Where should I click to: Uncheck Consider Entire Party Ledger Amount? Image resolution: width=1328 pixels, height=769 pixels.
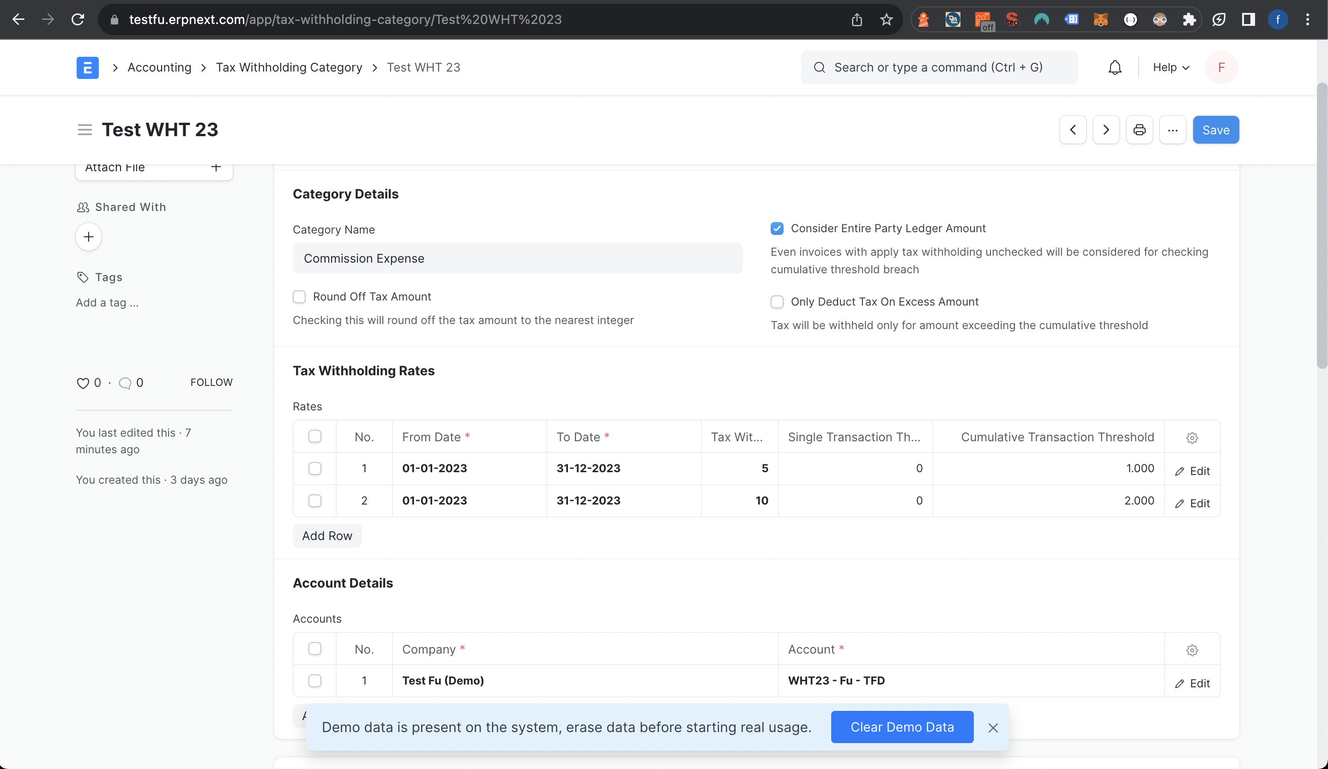click(x=777, y=228)
